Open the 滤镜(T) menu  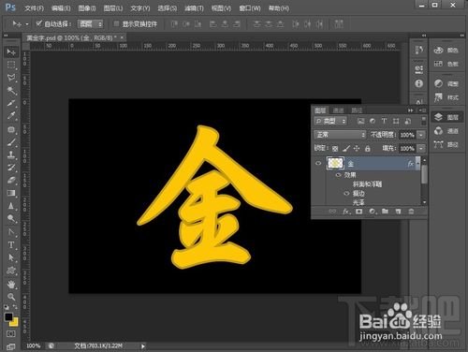tap(194, 8)
